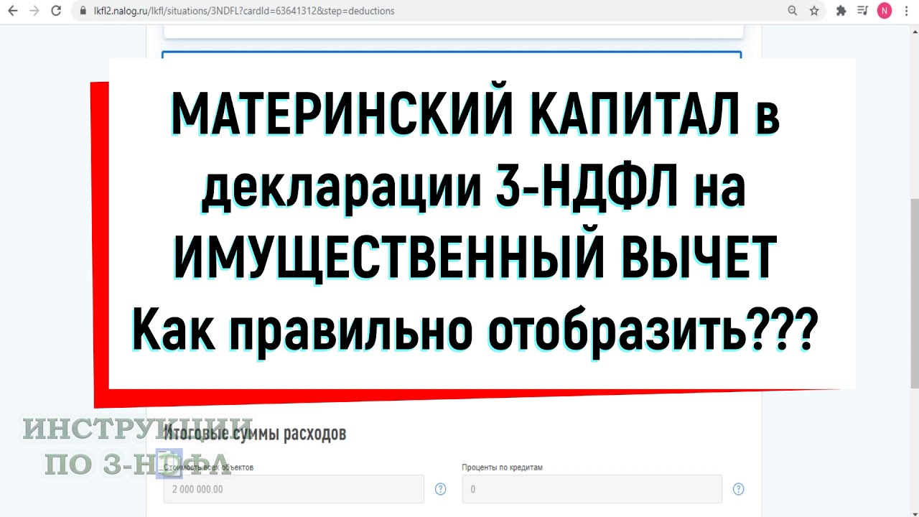The image size is (919, 517).
Task: Click the Стоимость всех объектов field 2 000 000.00
Action: coord(294,489)
